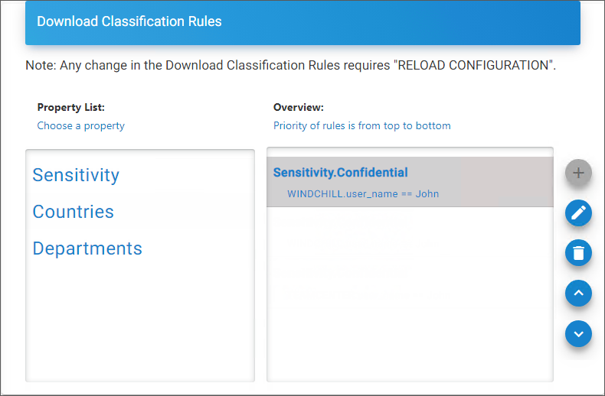Delete the selected rule via trash icon
This screenshot has width=605, height=396.
point(578,253)
